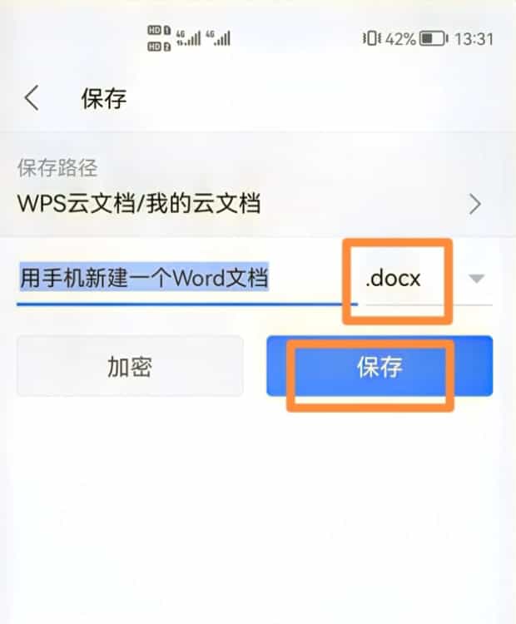Tap the battery icon in status bar
This screenshot has width=516, height=624.
[434, 38]
